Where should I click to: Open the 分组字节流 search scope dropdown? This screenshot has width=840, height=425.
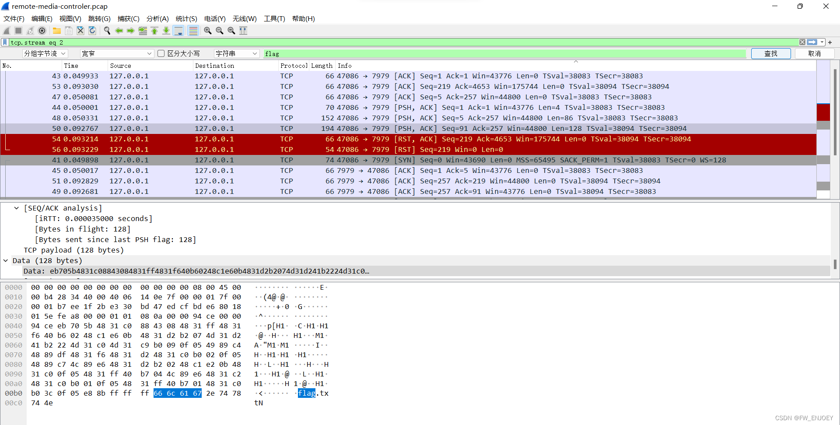click(x=45, y=53)
